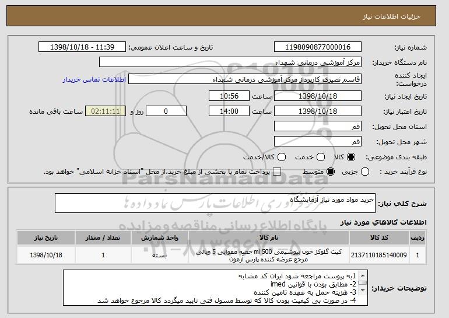Click the نام کالا column header
The height and width of the screenshot is (318, 449).
(x=269, y=238)
